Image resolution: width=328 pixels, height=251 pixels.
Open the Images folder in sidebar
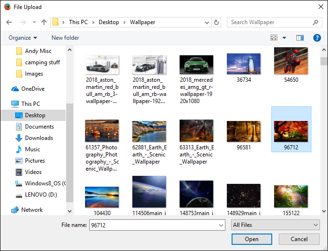click(x=29, y=74)
